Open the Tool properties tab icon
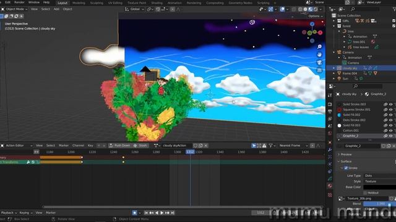396x222 pixels. (330, 95)
